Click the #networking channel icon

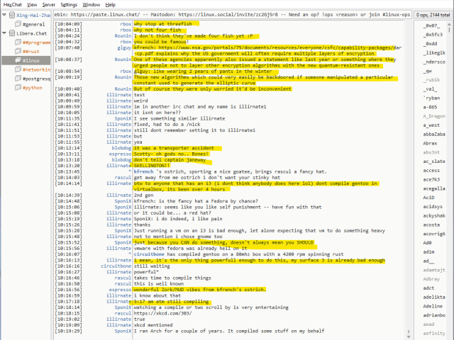(16, 70)
